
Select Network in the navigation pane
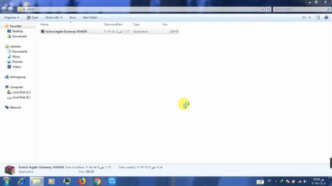(15, 107)
